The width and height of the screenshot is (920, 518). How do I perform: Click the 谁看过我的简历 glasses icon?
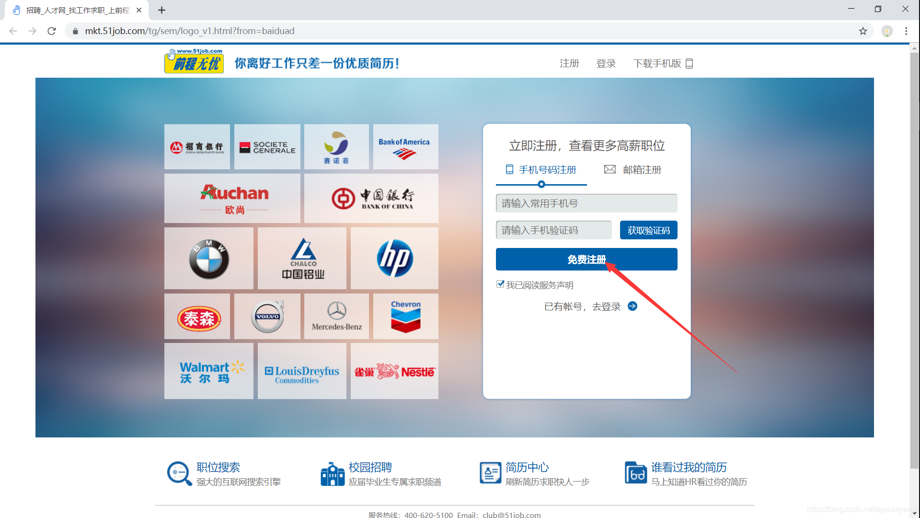click(x=636, y=473)
